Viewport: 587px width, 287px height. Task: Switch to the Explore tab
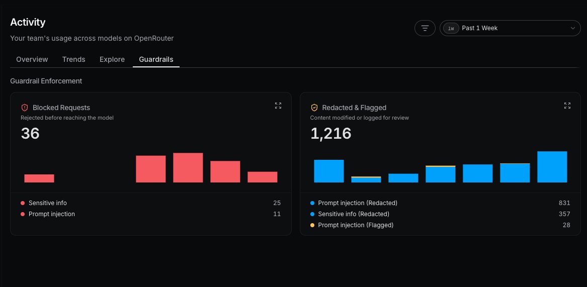(112, 59)
